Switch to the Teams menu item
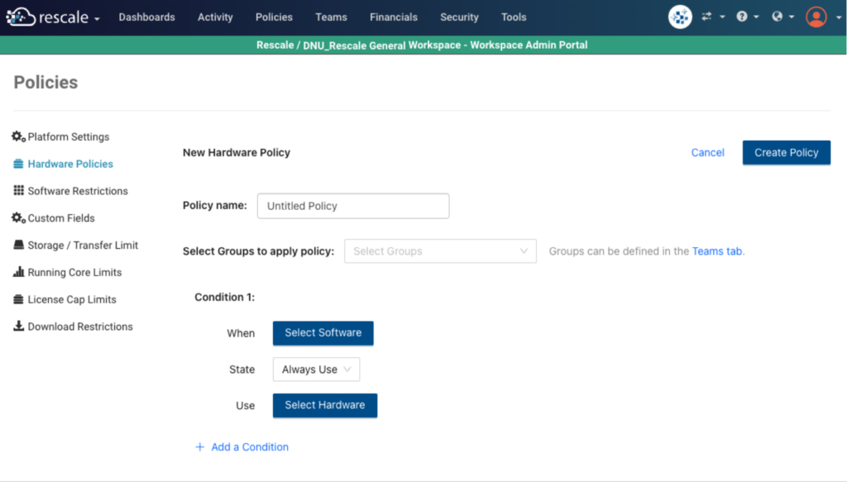Viewport: 847px width, 482px height. pyautogui.click(x=331, y=17)
